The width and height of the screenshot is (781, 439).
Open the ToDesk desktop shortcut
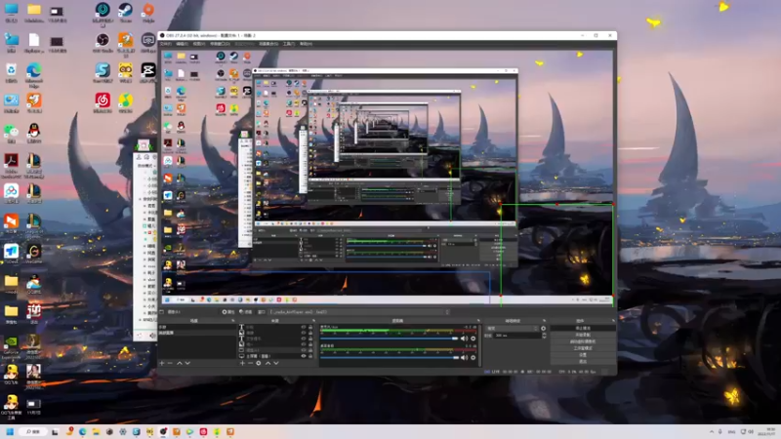[11, 252]
